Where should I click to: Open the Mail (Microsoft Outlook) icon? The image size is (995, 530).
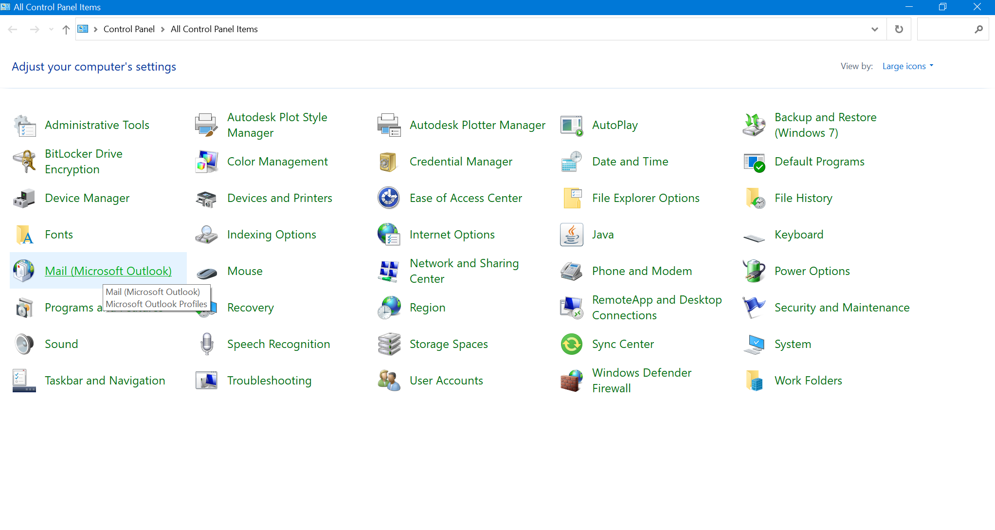point(24,271)
